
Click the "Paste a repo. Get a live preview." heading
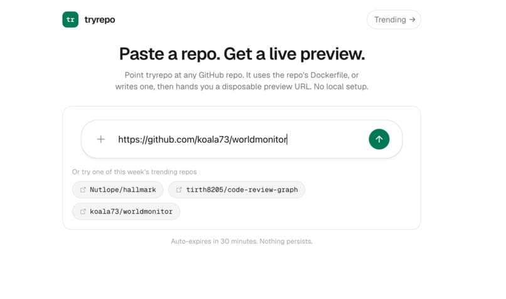click(242, 54)
